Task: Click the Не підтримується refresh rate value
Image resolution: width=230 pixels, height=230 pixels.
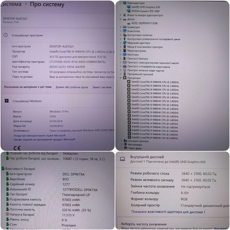Action: pyautogui.click(x=195, y=187)
